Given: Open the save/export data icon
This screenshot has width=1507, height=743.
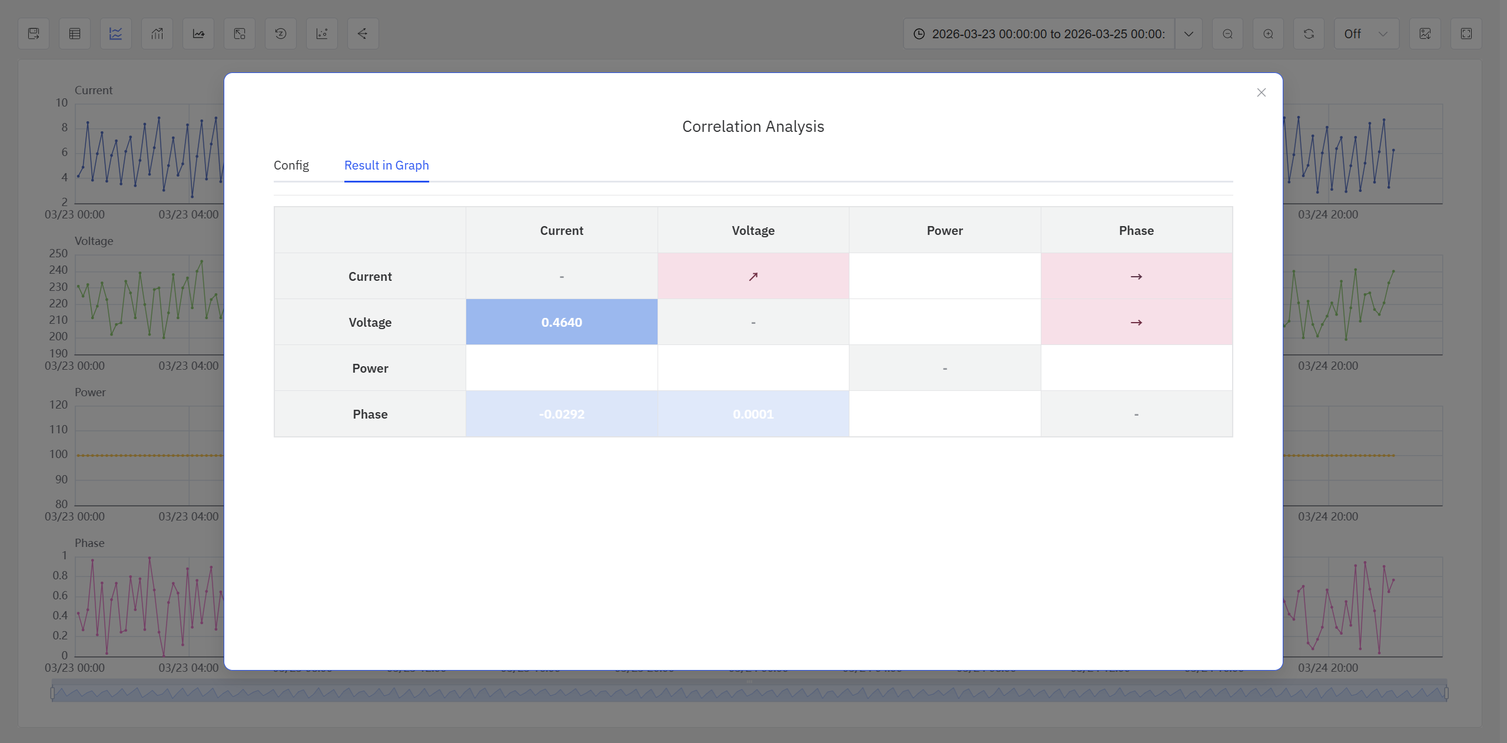Looking at the screenshot, I should click(x=34, y=34).
